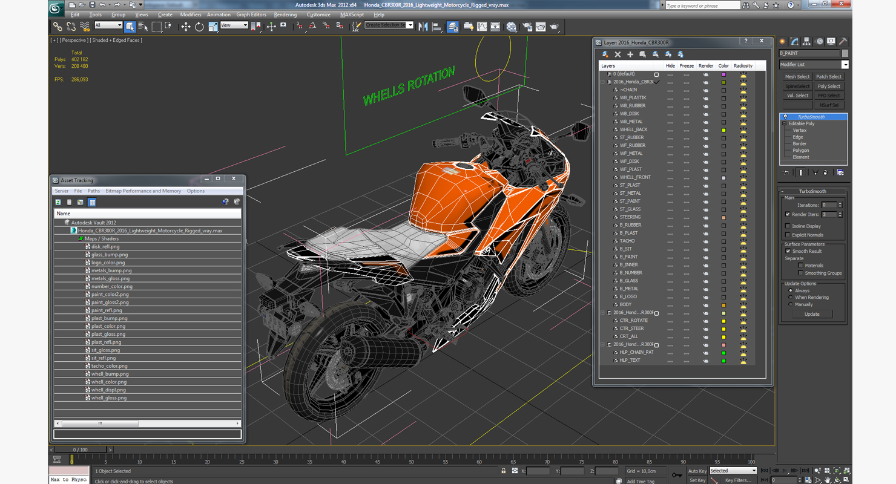Collapse the 2016_Honda_CBR300R layer tree
The height and width of the screenshot is (484, 896).
[603, 82]
